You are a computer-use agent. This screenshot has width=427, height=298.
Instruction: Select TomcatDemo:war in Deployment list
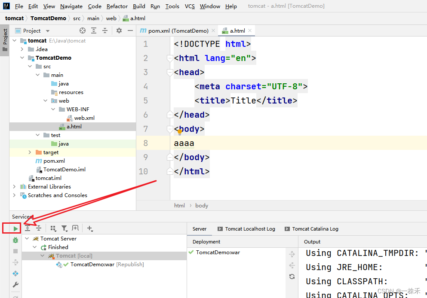pos(218,252)
